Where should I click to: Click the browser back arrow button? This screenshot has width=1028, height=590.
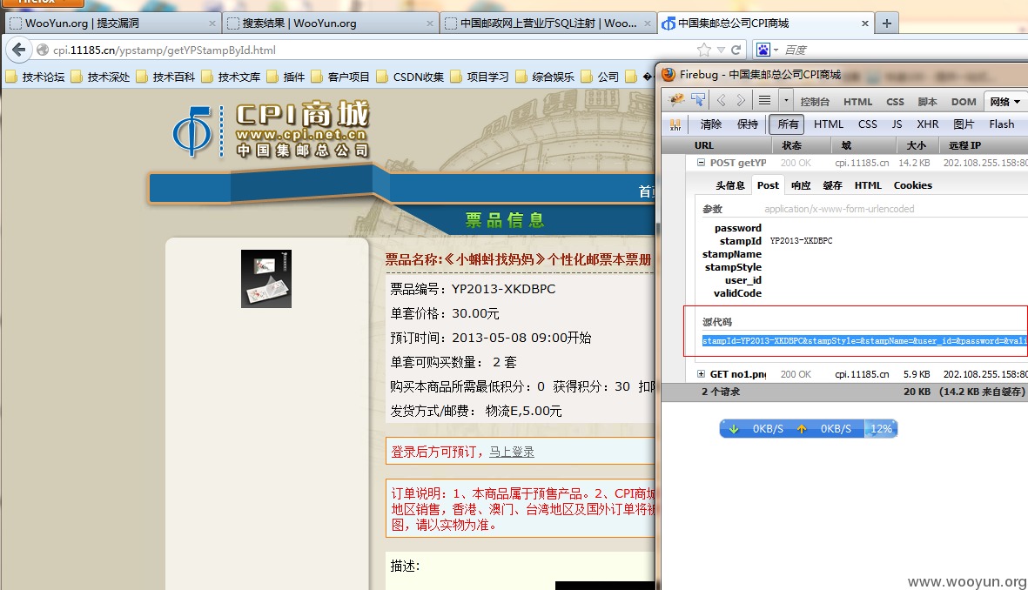[19, 50]
